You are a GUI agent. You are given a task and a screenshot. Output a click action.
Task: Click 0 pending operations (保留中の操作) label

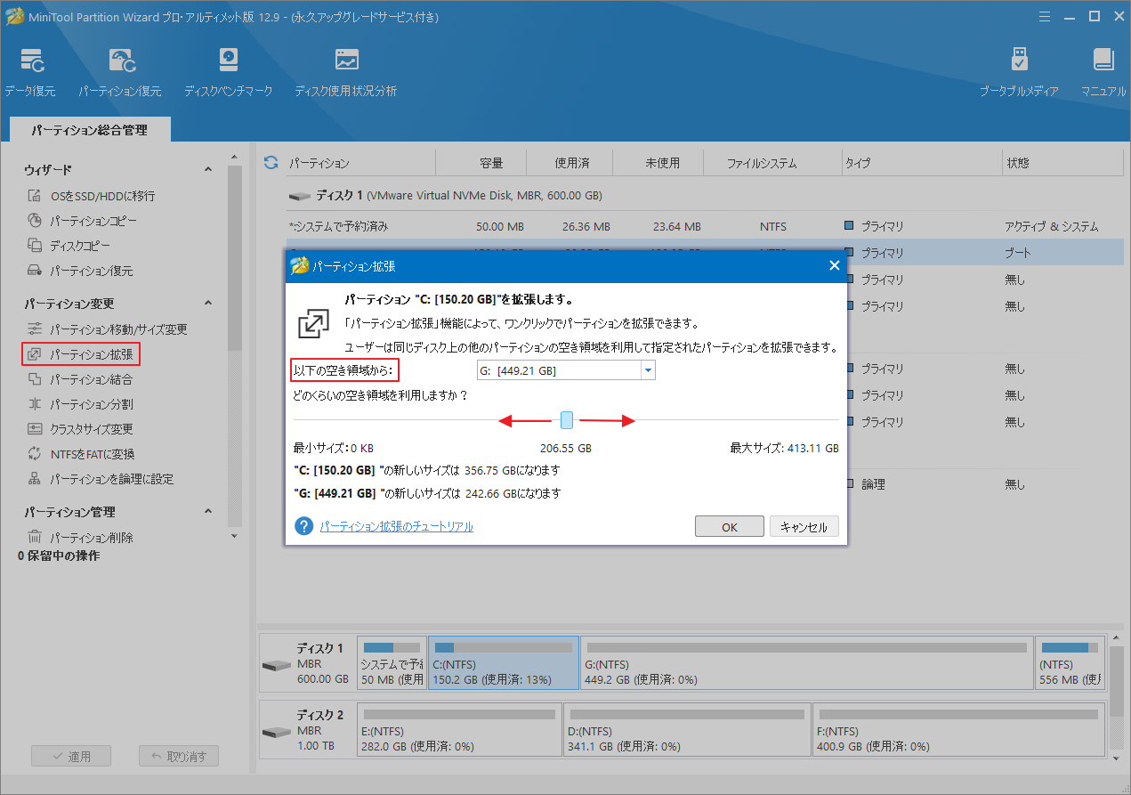coord(59,556)
